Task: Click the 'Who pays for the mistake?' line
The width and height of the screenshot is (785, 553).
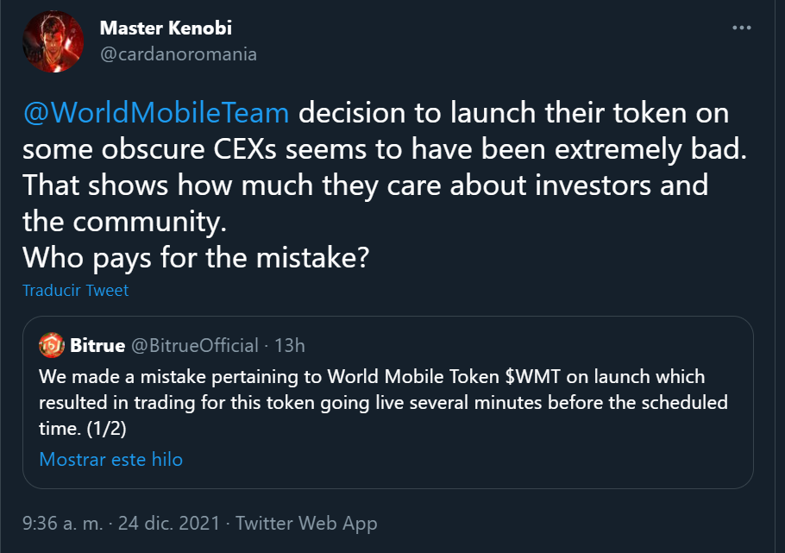Action: click(x=196, y=257)
